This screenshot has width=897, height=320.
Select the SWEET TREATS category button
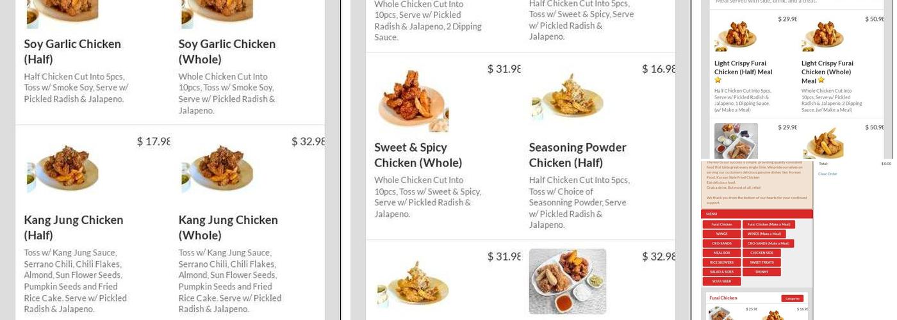(x=762, y=262)
